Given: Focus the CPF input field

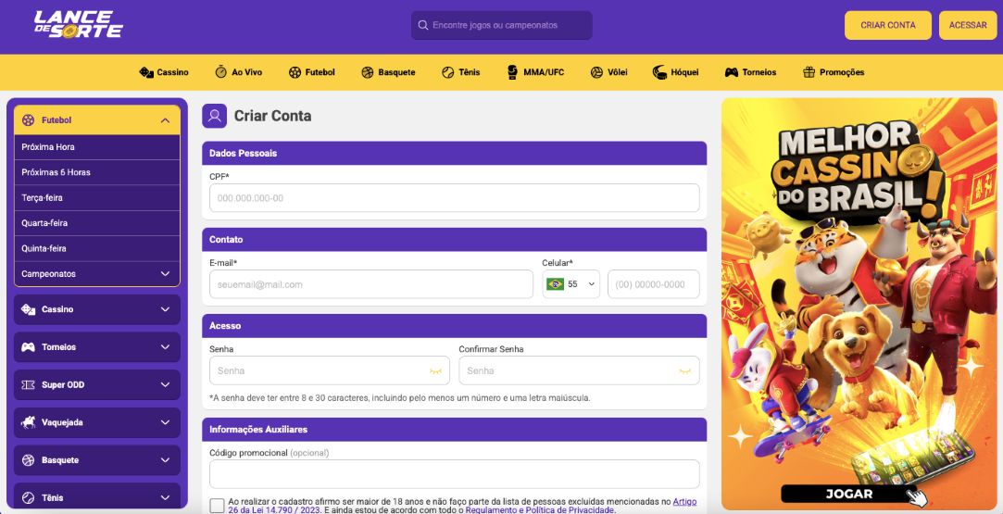Looking at the screenshot, I should 454,198.
